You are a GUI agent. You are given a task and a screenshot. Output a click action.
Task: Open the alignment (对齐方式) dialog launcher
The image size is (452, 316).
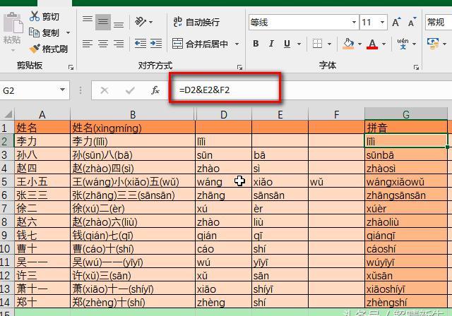[x=239, y=67]
